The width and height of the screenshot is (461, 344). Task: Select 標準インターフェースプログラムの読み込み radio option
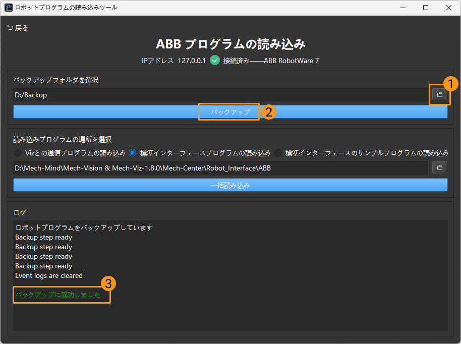click(x=199, y=153)
